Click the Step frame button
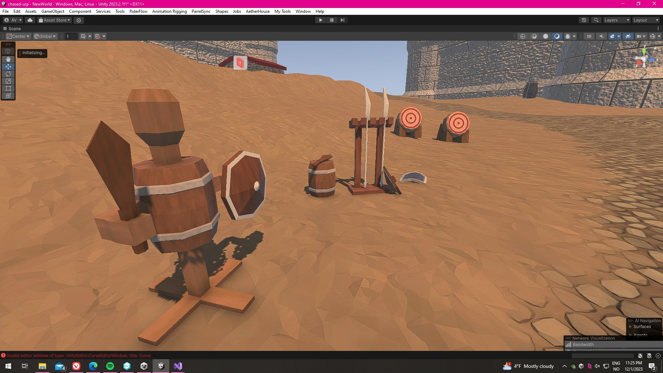 342,20
